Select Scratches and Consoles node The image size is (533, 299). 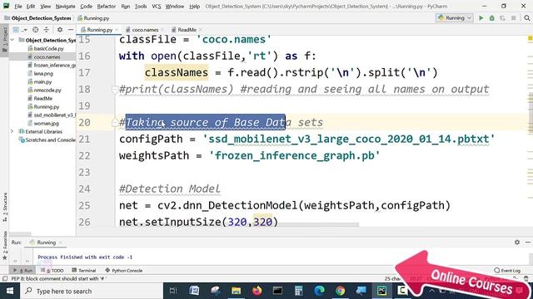(x=47, y=140)
